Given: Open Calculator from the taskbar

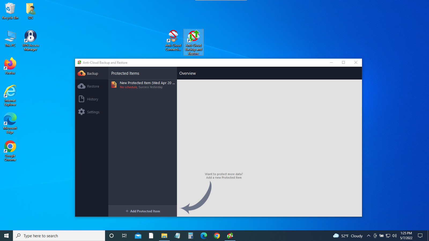Looking at the screenshot, I should [190, 236].
